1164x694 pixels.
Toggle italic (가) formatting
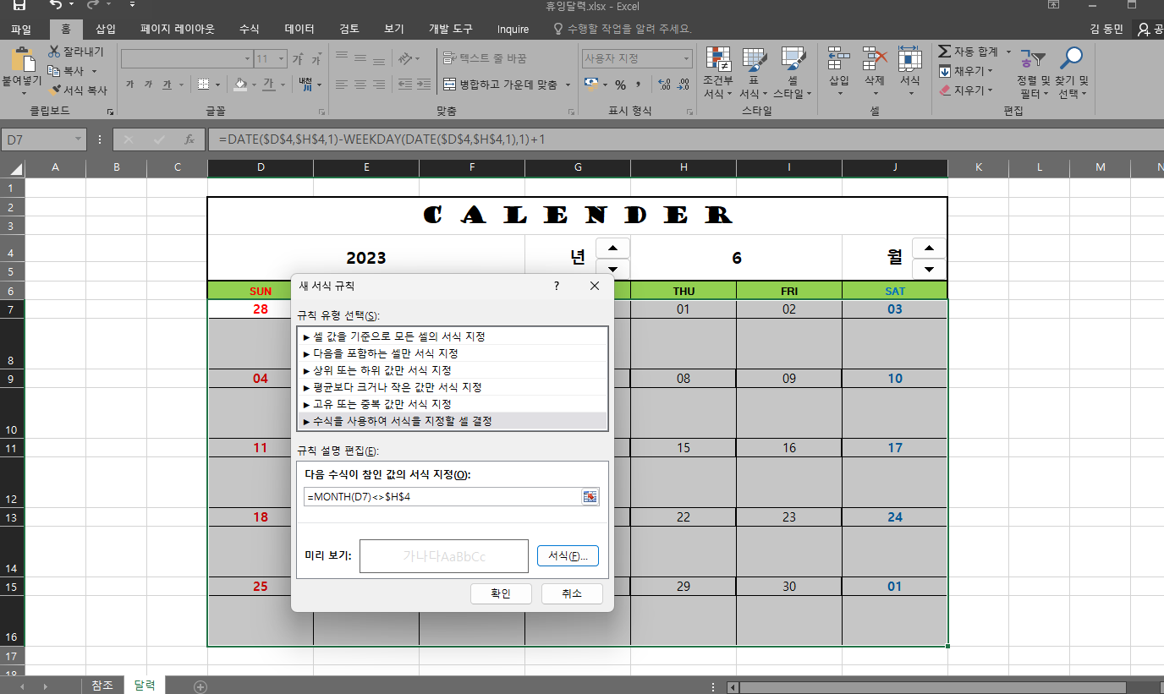148,85
